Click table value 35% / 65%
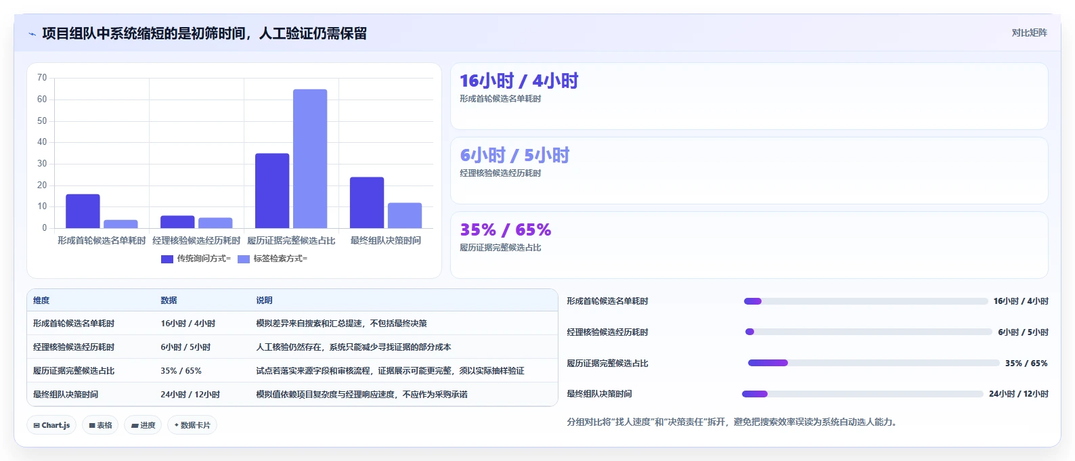 [181, 371]
